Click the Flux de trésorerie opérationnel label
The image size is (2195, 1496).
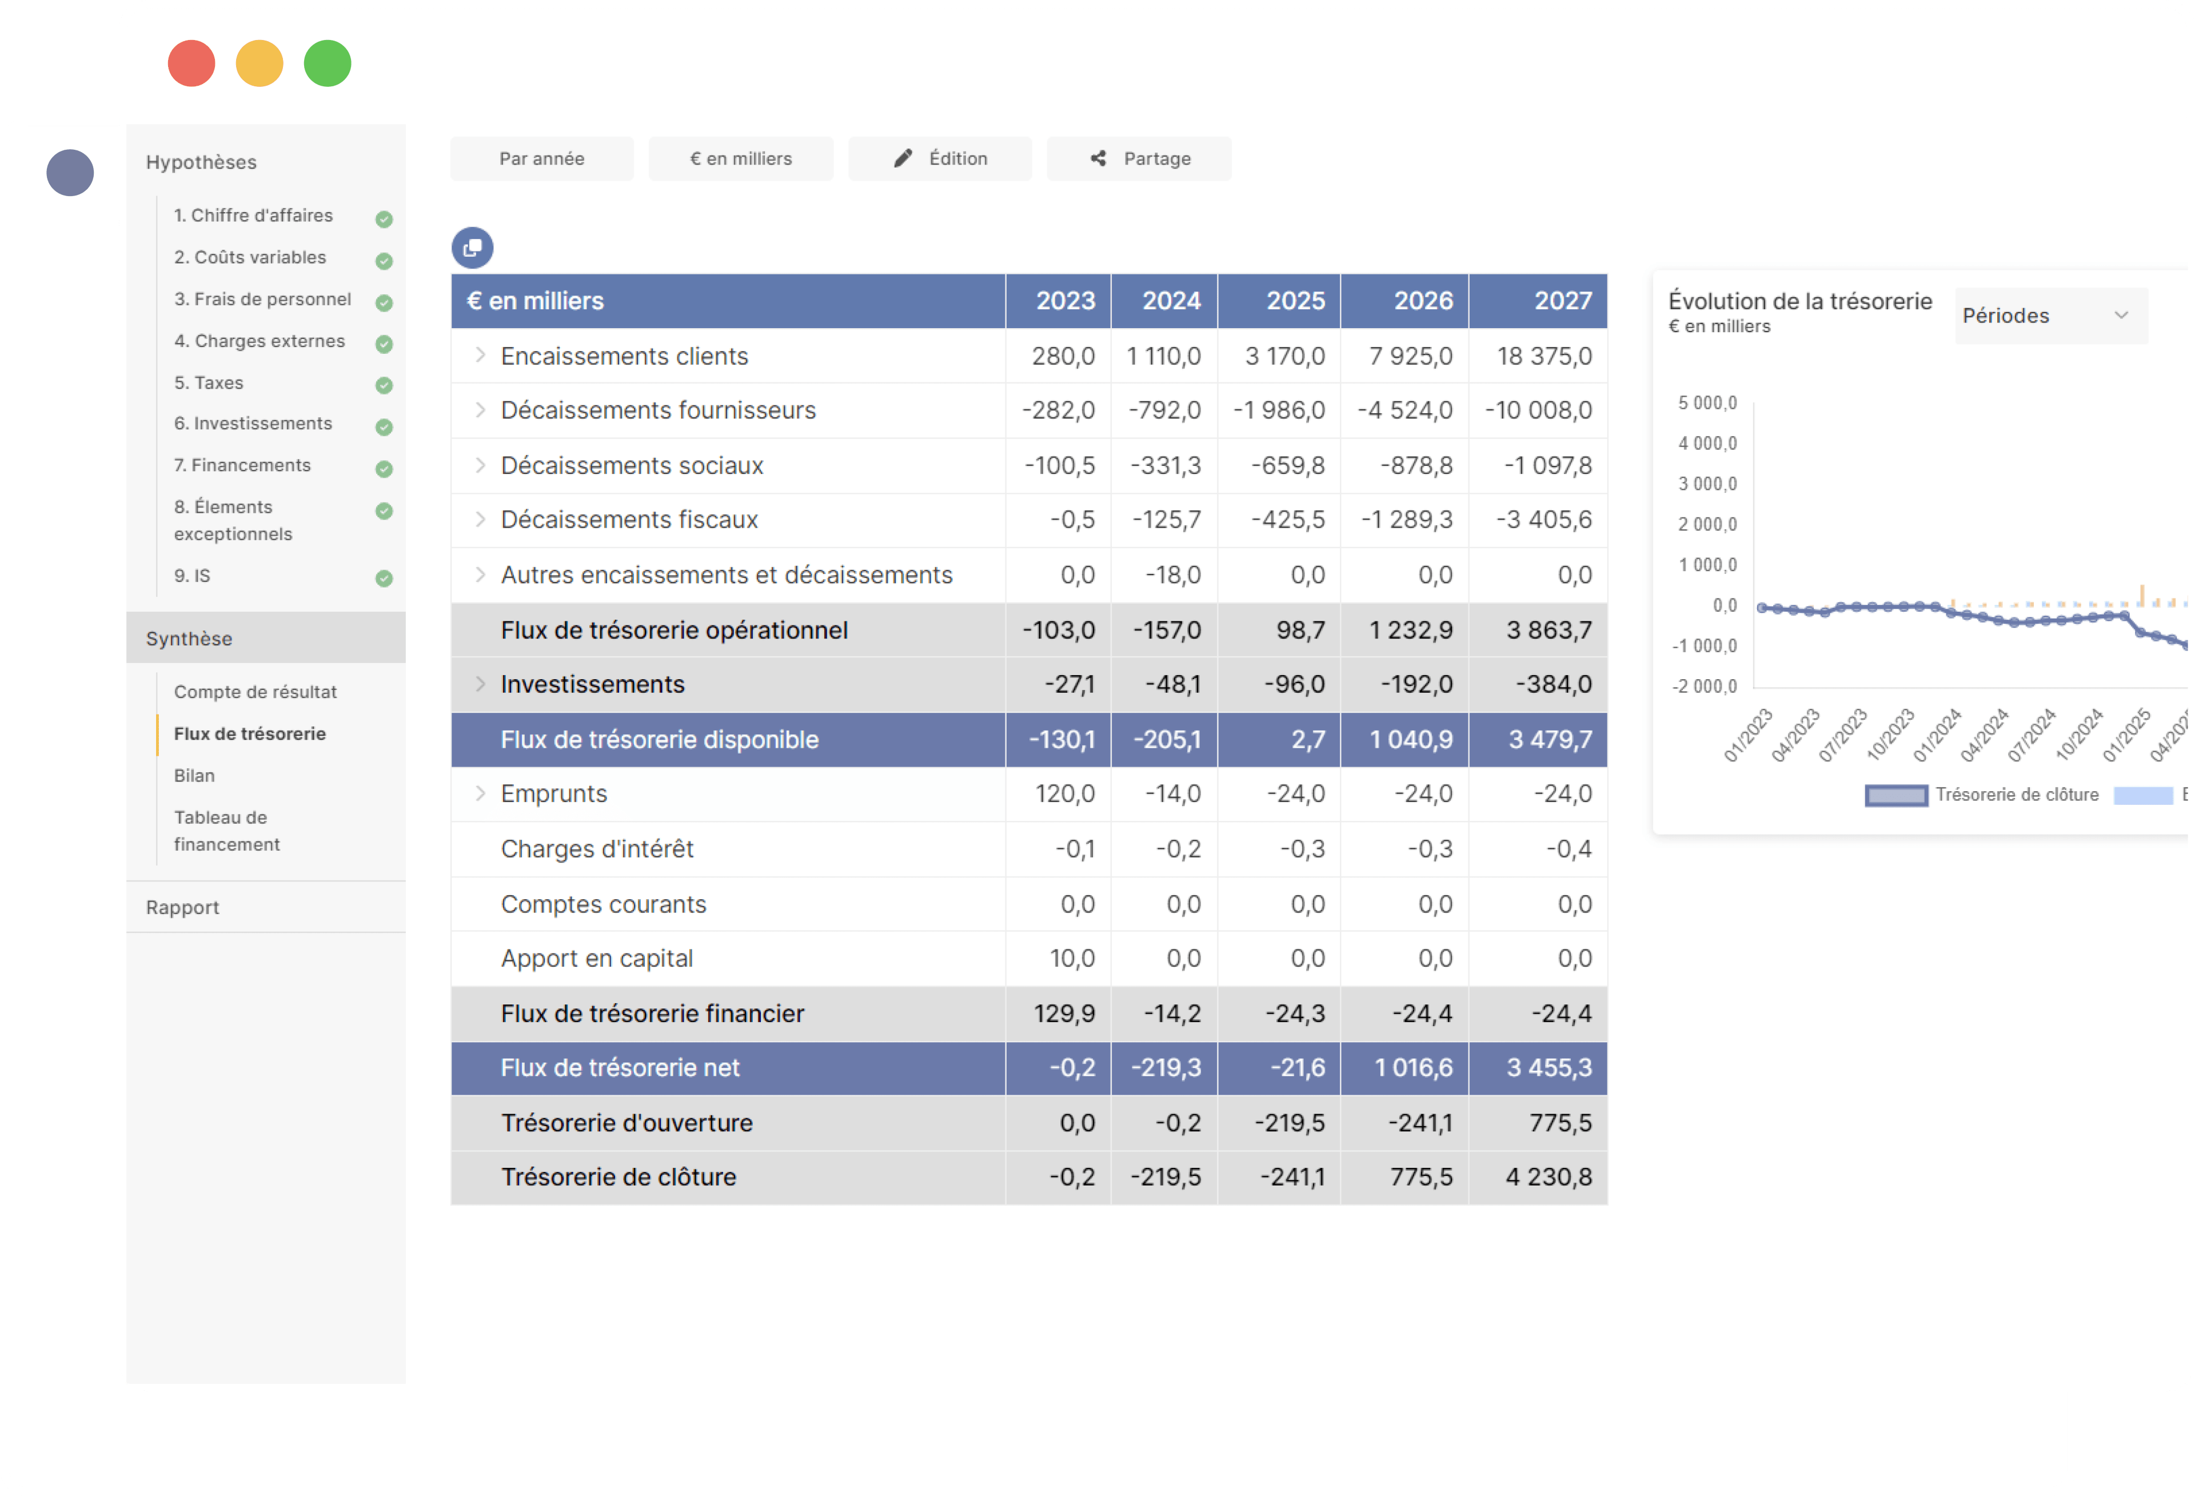(x=675, y=630)
